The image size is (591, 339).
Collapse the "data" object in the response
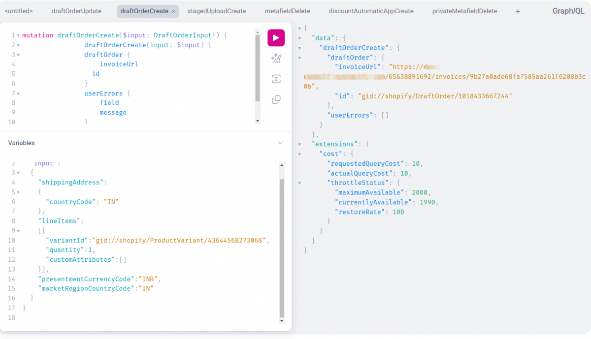pos(299,38)
